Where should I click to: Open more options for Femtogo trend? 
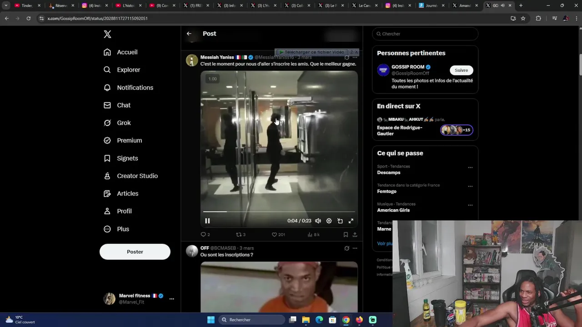(470, 186)
